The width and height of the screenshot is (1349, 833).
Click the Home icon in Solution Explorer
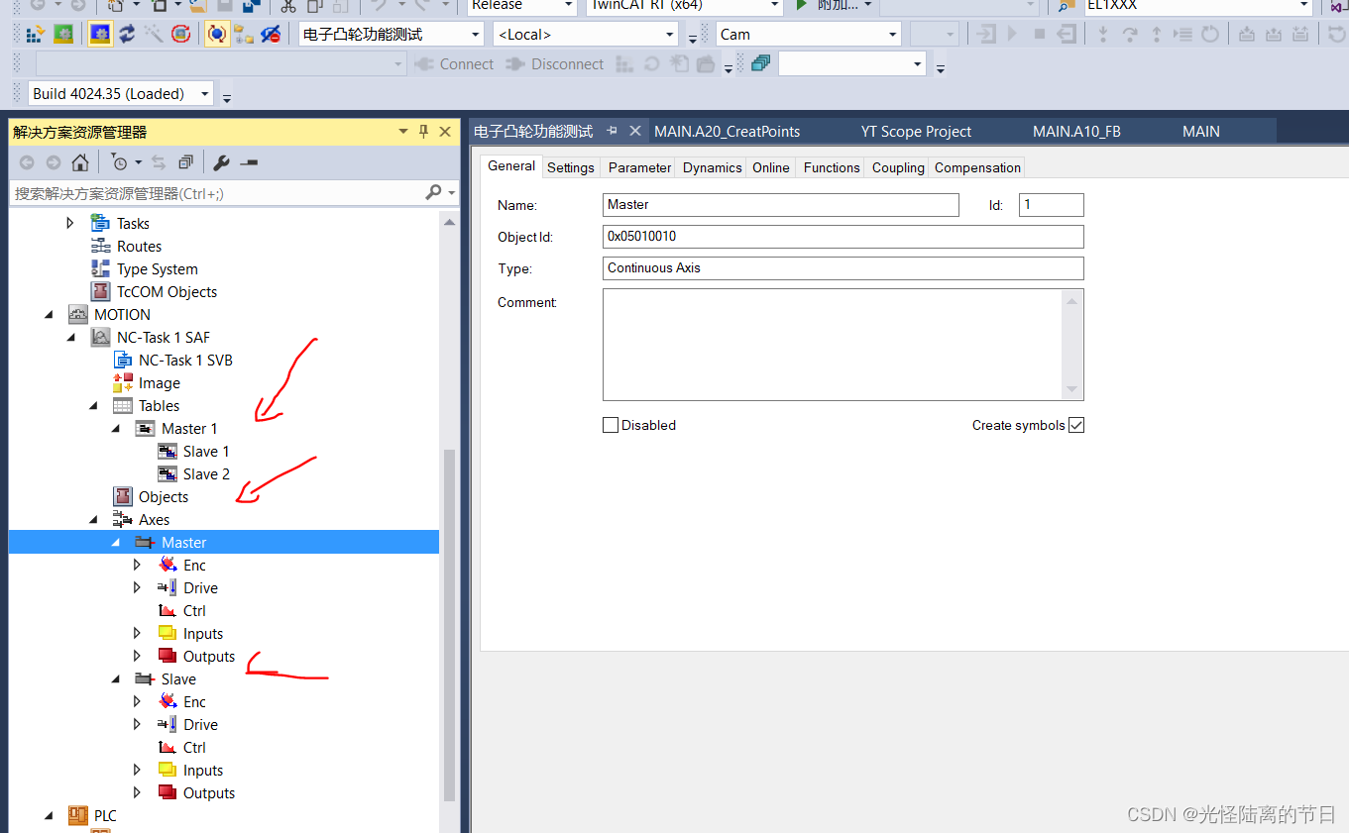tap(80, 162)
